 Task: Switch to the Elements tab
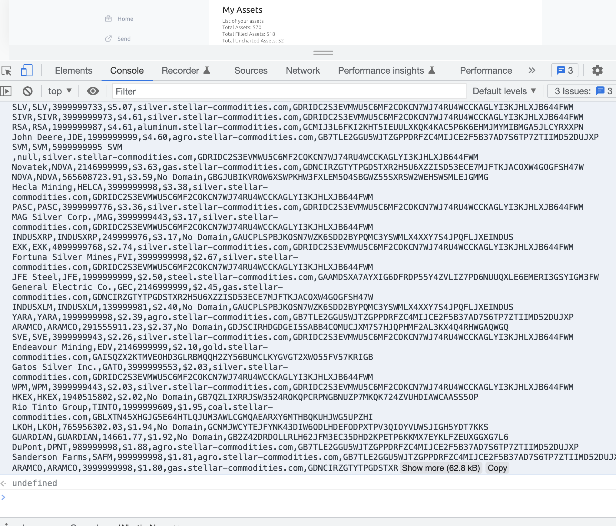pyautogui.click(x=74, y=71)
